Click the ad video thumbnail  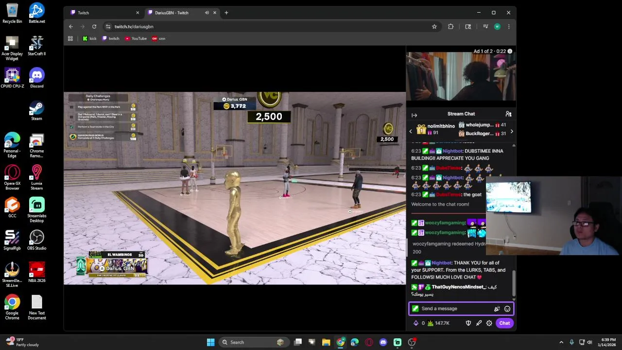(x=461, y=76)
